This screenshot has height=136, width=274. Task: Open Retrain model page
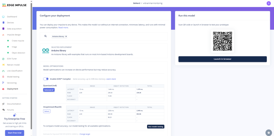[13, 65]
